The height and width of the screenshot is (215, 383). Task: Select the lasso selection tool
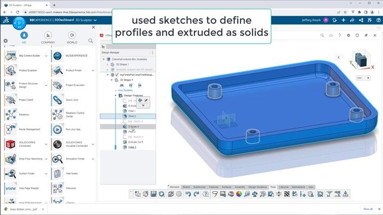click(x=215, y=194)
